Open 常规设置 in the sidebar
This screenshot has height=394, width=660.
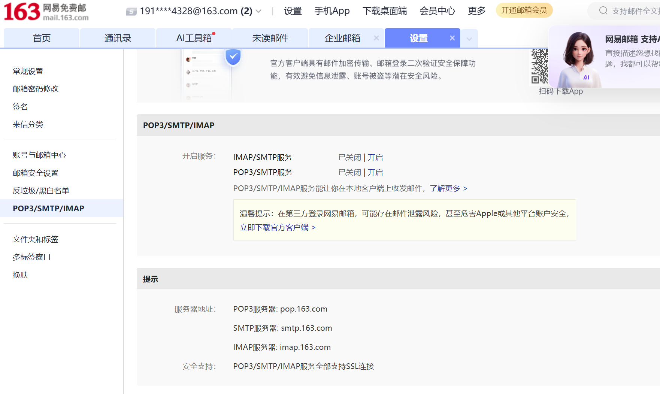click(x=28, y=71)
